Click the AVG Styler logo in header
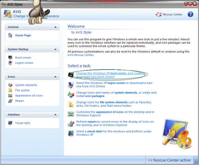The image size is (199, 165). point(8,14)
